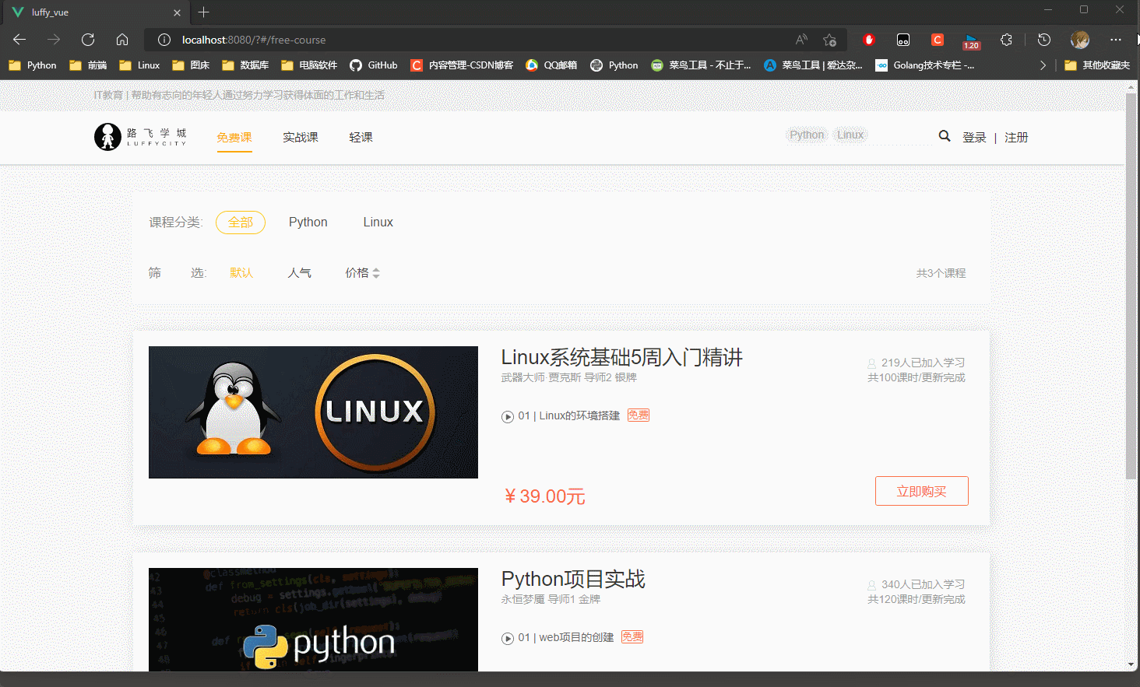Image resolution: width=1140 pixels, height=687 pixels.
Task: Open the 内容管理-CSDN博客 bookmark
Action: click(x=462, y=65)
